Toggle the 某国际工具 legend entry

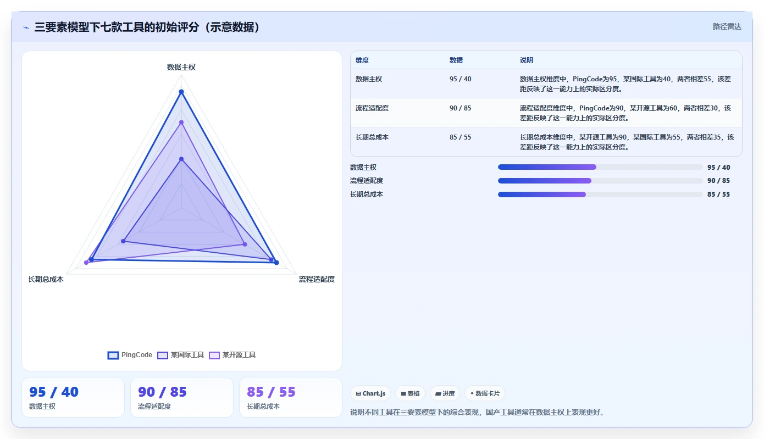(x=181, y=355)
